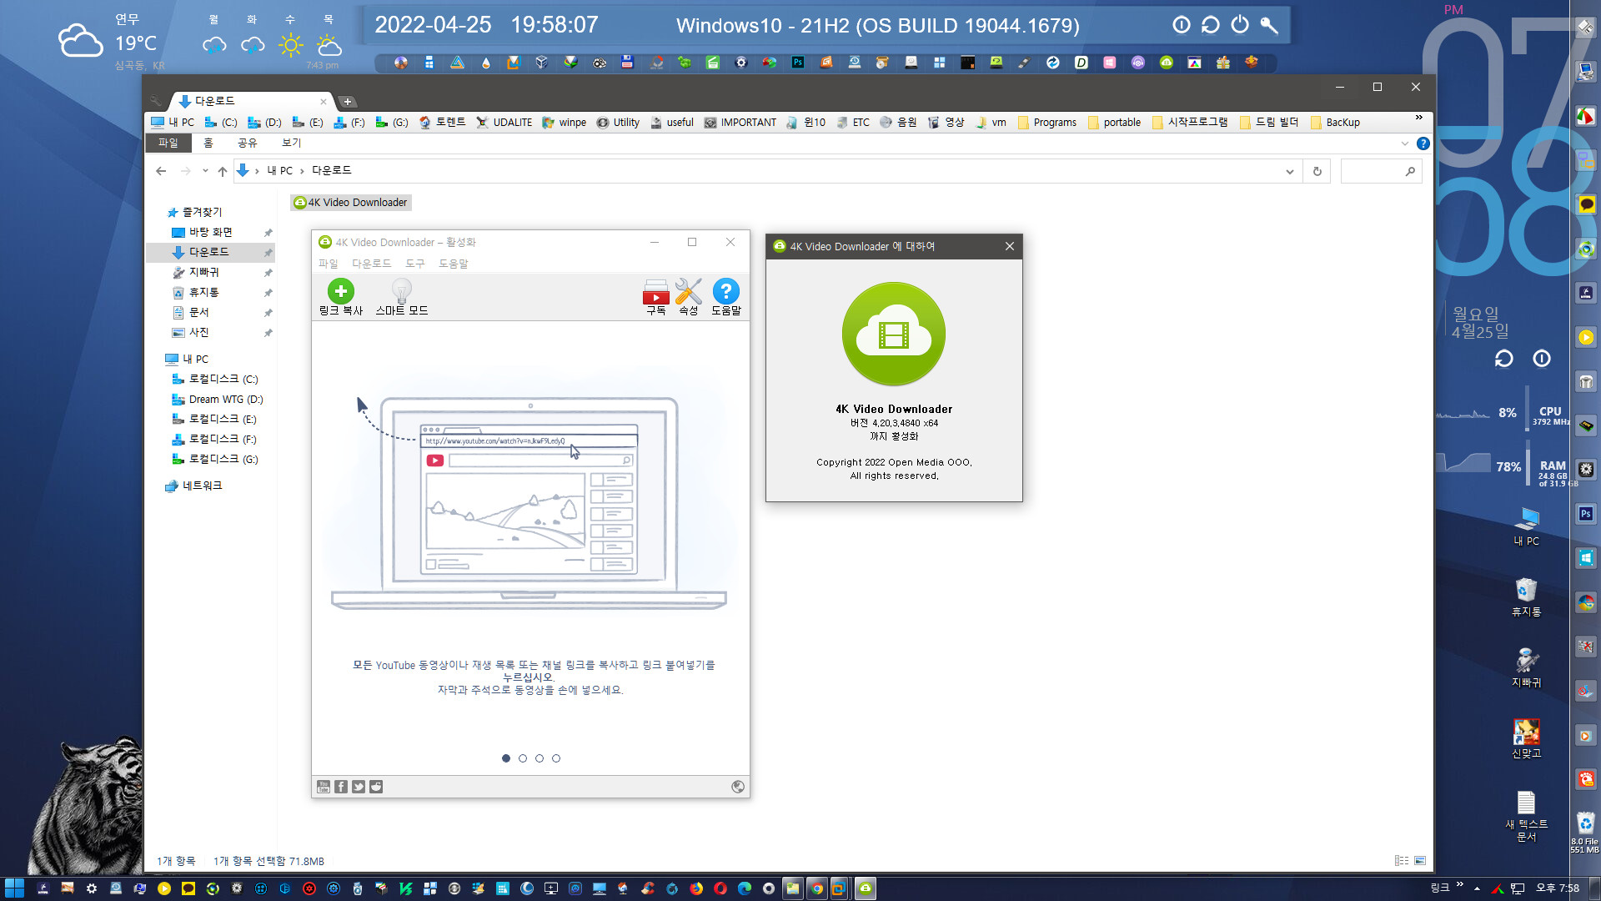The image size is (1601, 901).
Task: Click the 토렌트 bookmark folder
Action: (x=442, y=123)
